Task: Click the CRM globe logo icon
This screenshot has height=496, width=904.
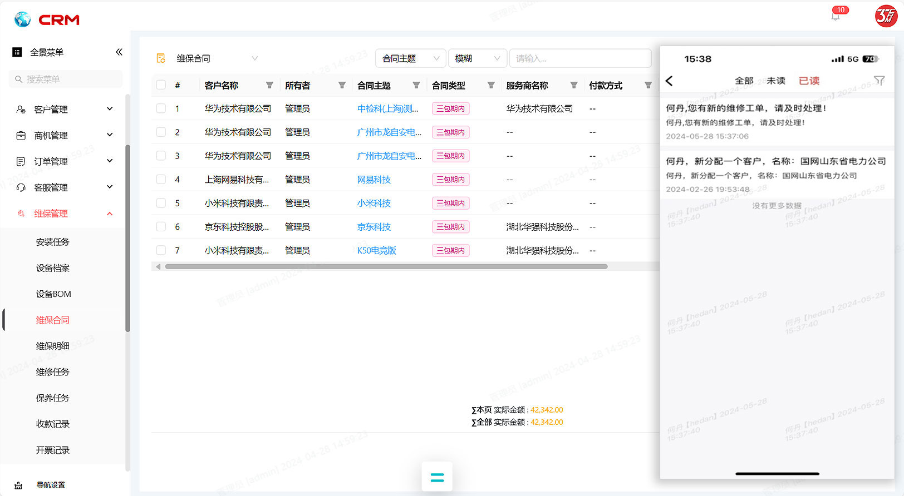Action: pyautogui.click(x=22, y=19)
